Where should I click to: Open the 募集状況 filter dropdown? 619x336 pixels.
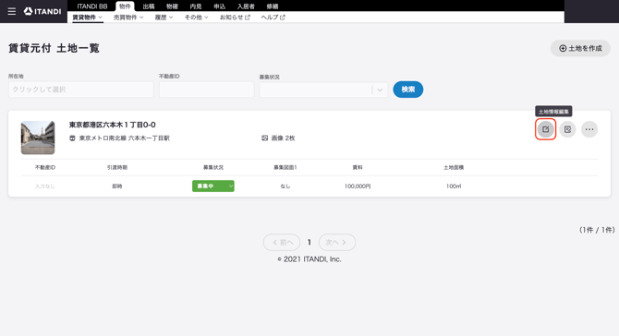pos(323,90)
